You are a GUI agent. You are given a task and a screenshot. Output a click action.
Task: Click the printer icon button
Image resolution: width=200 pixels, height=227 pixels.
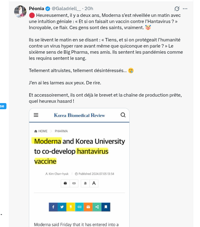(x=65, y=183)
